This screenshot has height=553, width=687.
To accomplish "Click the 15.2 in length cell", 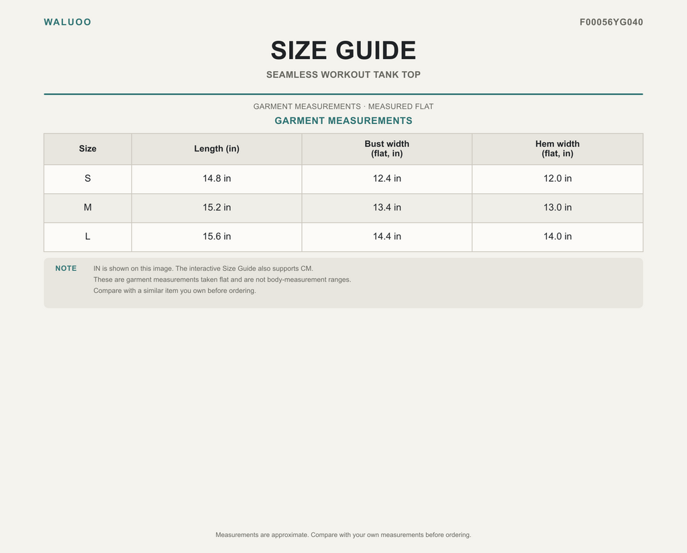I will (x=217, y=208).
